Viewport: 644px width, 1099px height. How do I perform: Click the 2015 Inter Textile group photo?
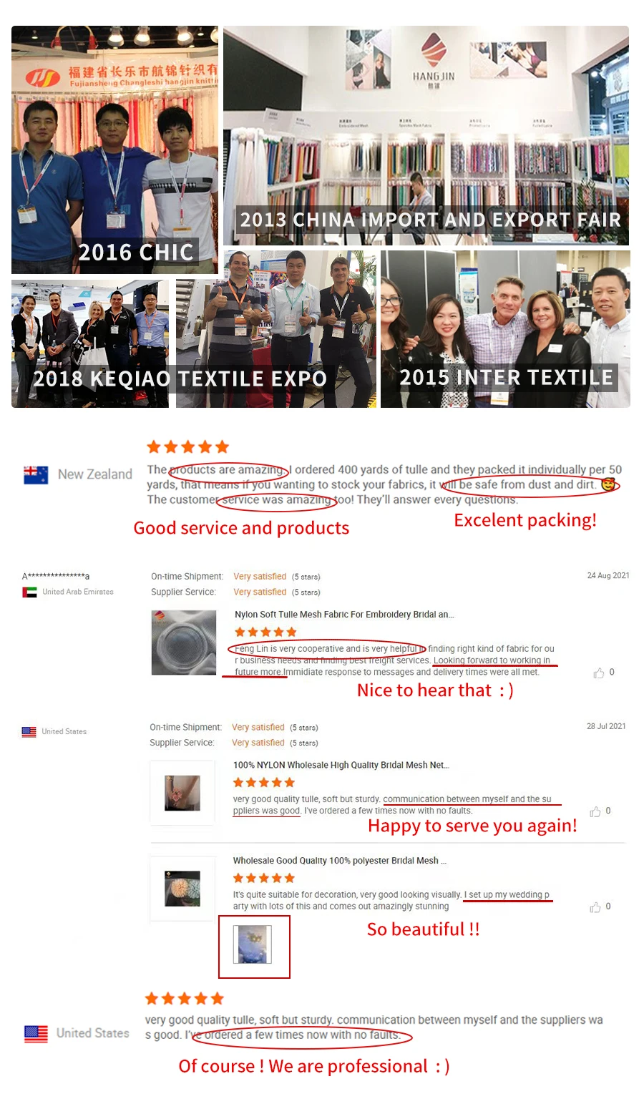[x=505, y=329]
